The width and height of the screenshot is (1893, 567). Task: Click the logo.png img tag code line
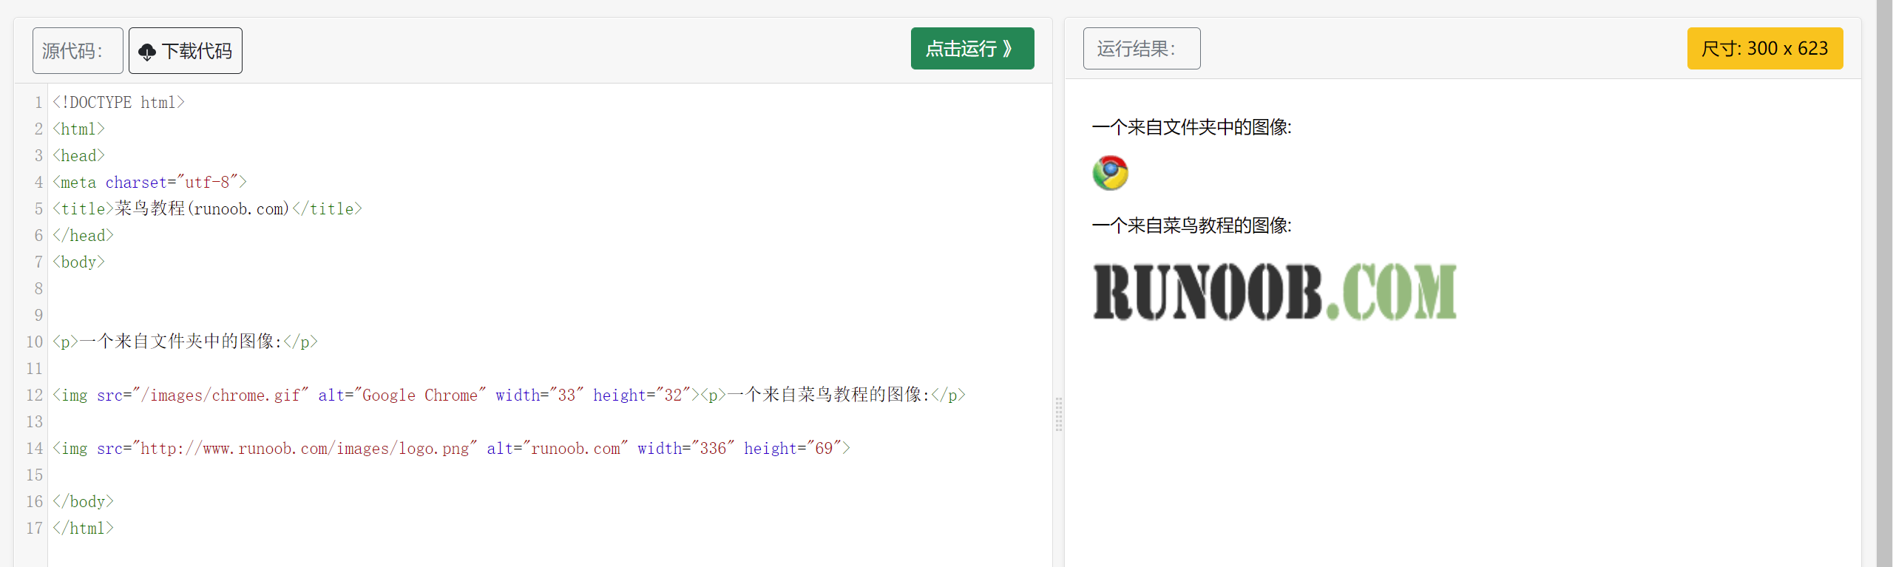(x=451, y=448)
